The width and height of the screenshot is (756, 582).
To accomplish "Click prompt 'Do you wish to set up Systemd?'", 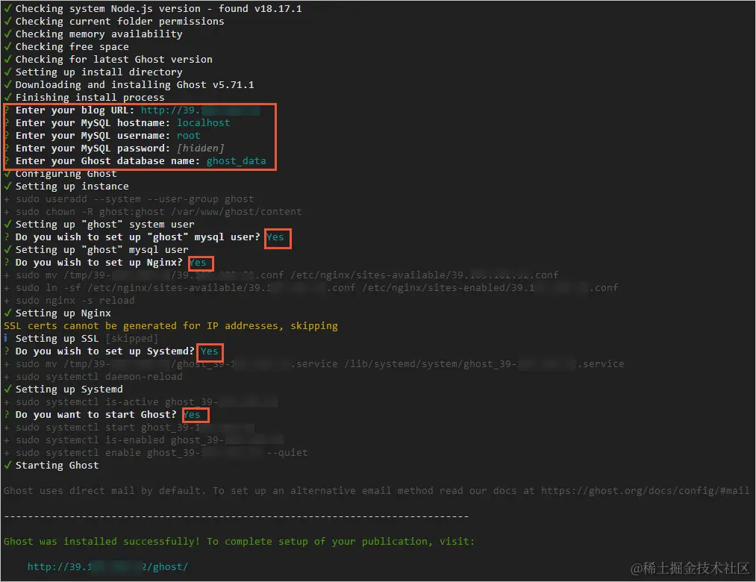I will (x=104, y=351).
